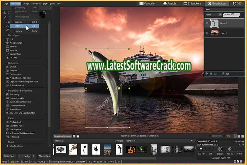Toggle visibility of Layer 1
The width and height of the screenshot is (247, 165).
(207, 33)
